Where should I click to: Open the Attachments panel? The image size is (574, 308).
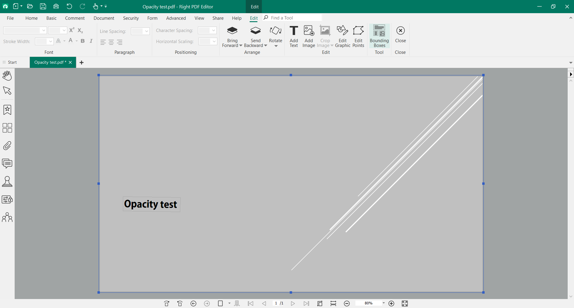click(x=7, y=146)
